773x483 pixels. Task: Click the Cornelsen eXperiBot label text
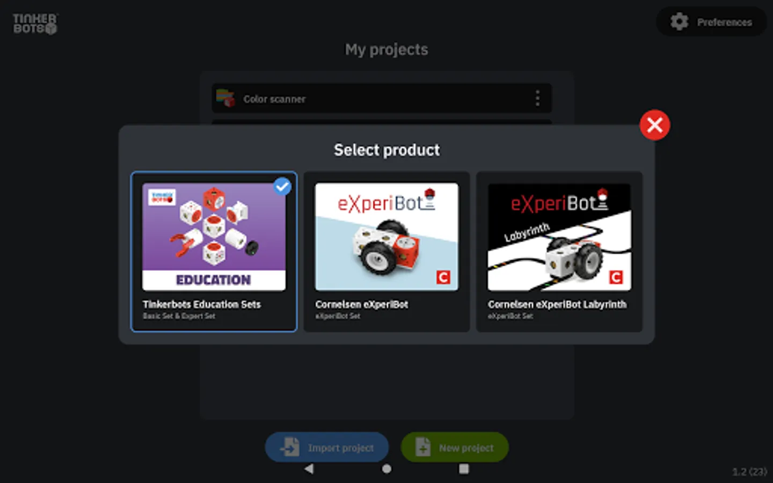(362, 304)
